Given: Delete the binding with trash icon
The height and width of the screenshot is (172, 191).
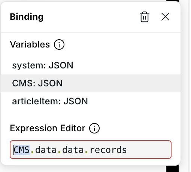Looking at the screenshot, I should point(145,17).
